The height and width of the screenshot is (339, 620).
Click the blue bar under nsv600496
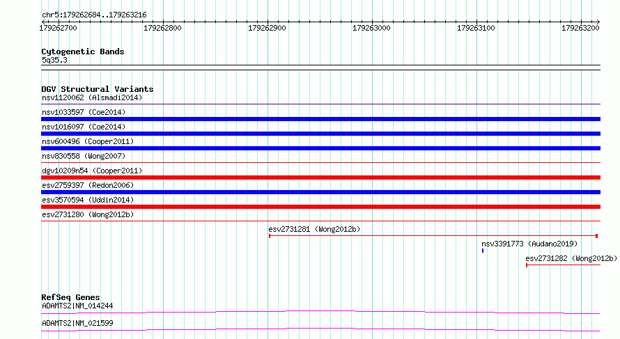320,148
